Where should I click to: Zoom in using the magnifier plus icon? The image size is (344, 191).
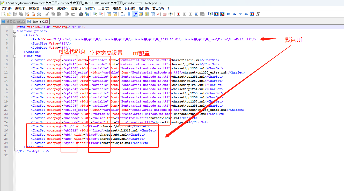pyautogui.click(x=95, y=14)
